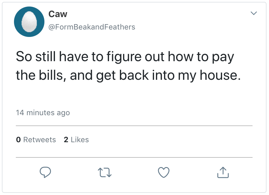This screenshot has width=269, height=195.
Task: Select the word "Retweets" in the stats row
Action: coord(39,140)
